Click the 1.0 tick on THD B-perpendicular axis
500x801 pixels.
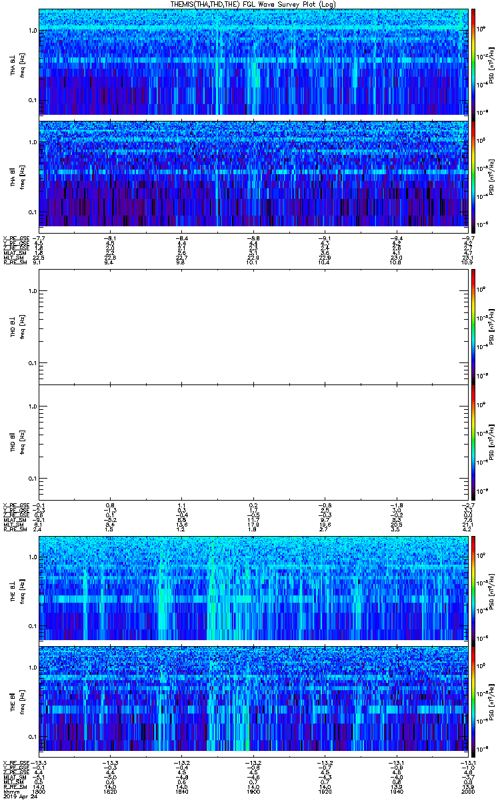tap(33, 291)
